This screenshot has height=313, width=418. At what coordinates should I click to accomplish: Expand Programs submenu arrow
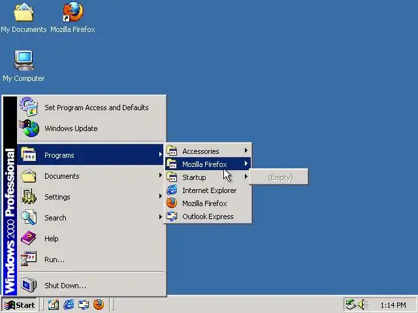160,154
